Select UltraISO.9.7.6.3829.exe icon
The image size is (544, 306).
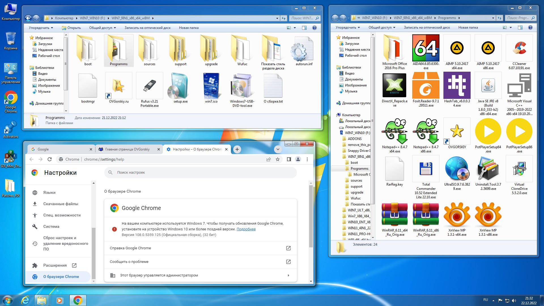[x=457, y=169]
